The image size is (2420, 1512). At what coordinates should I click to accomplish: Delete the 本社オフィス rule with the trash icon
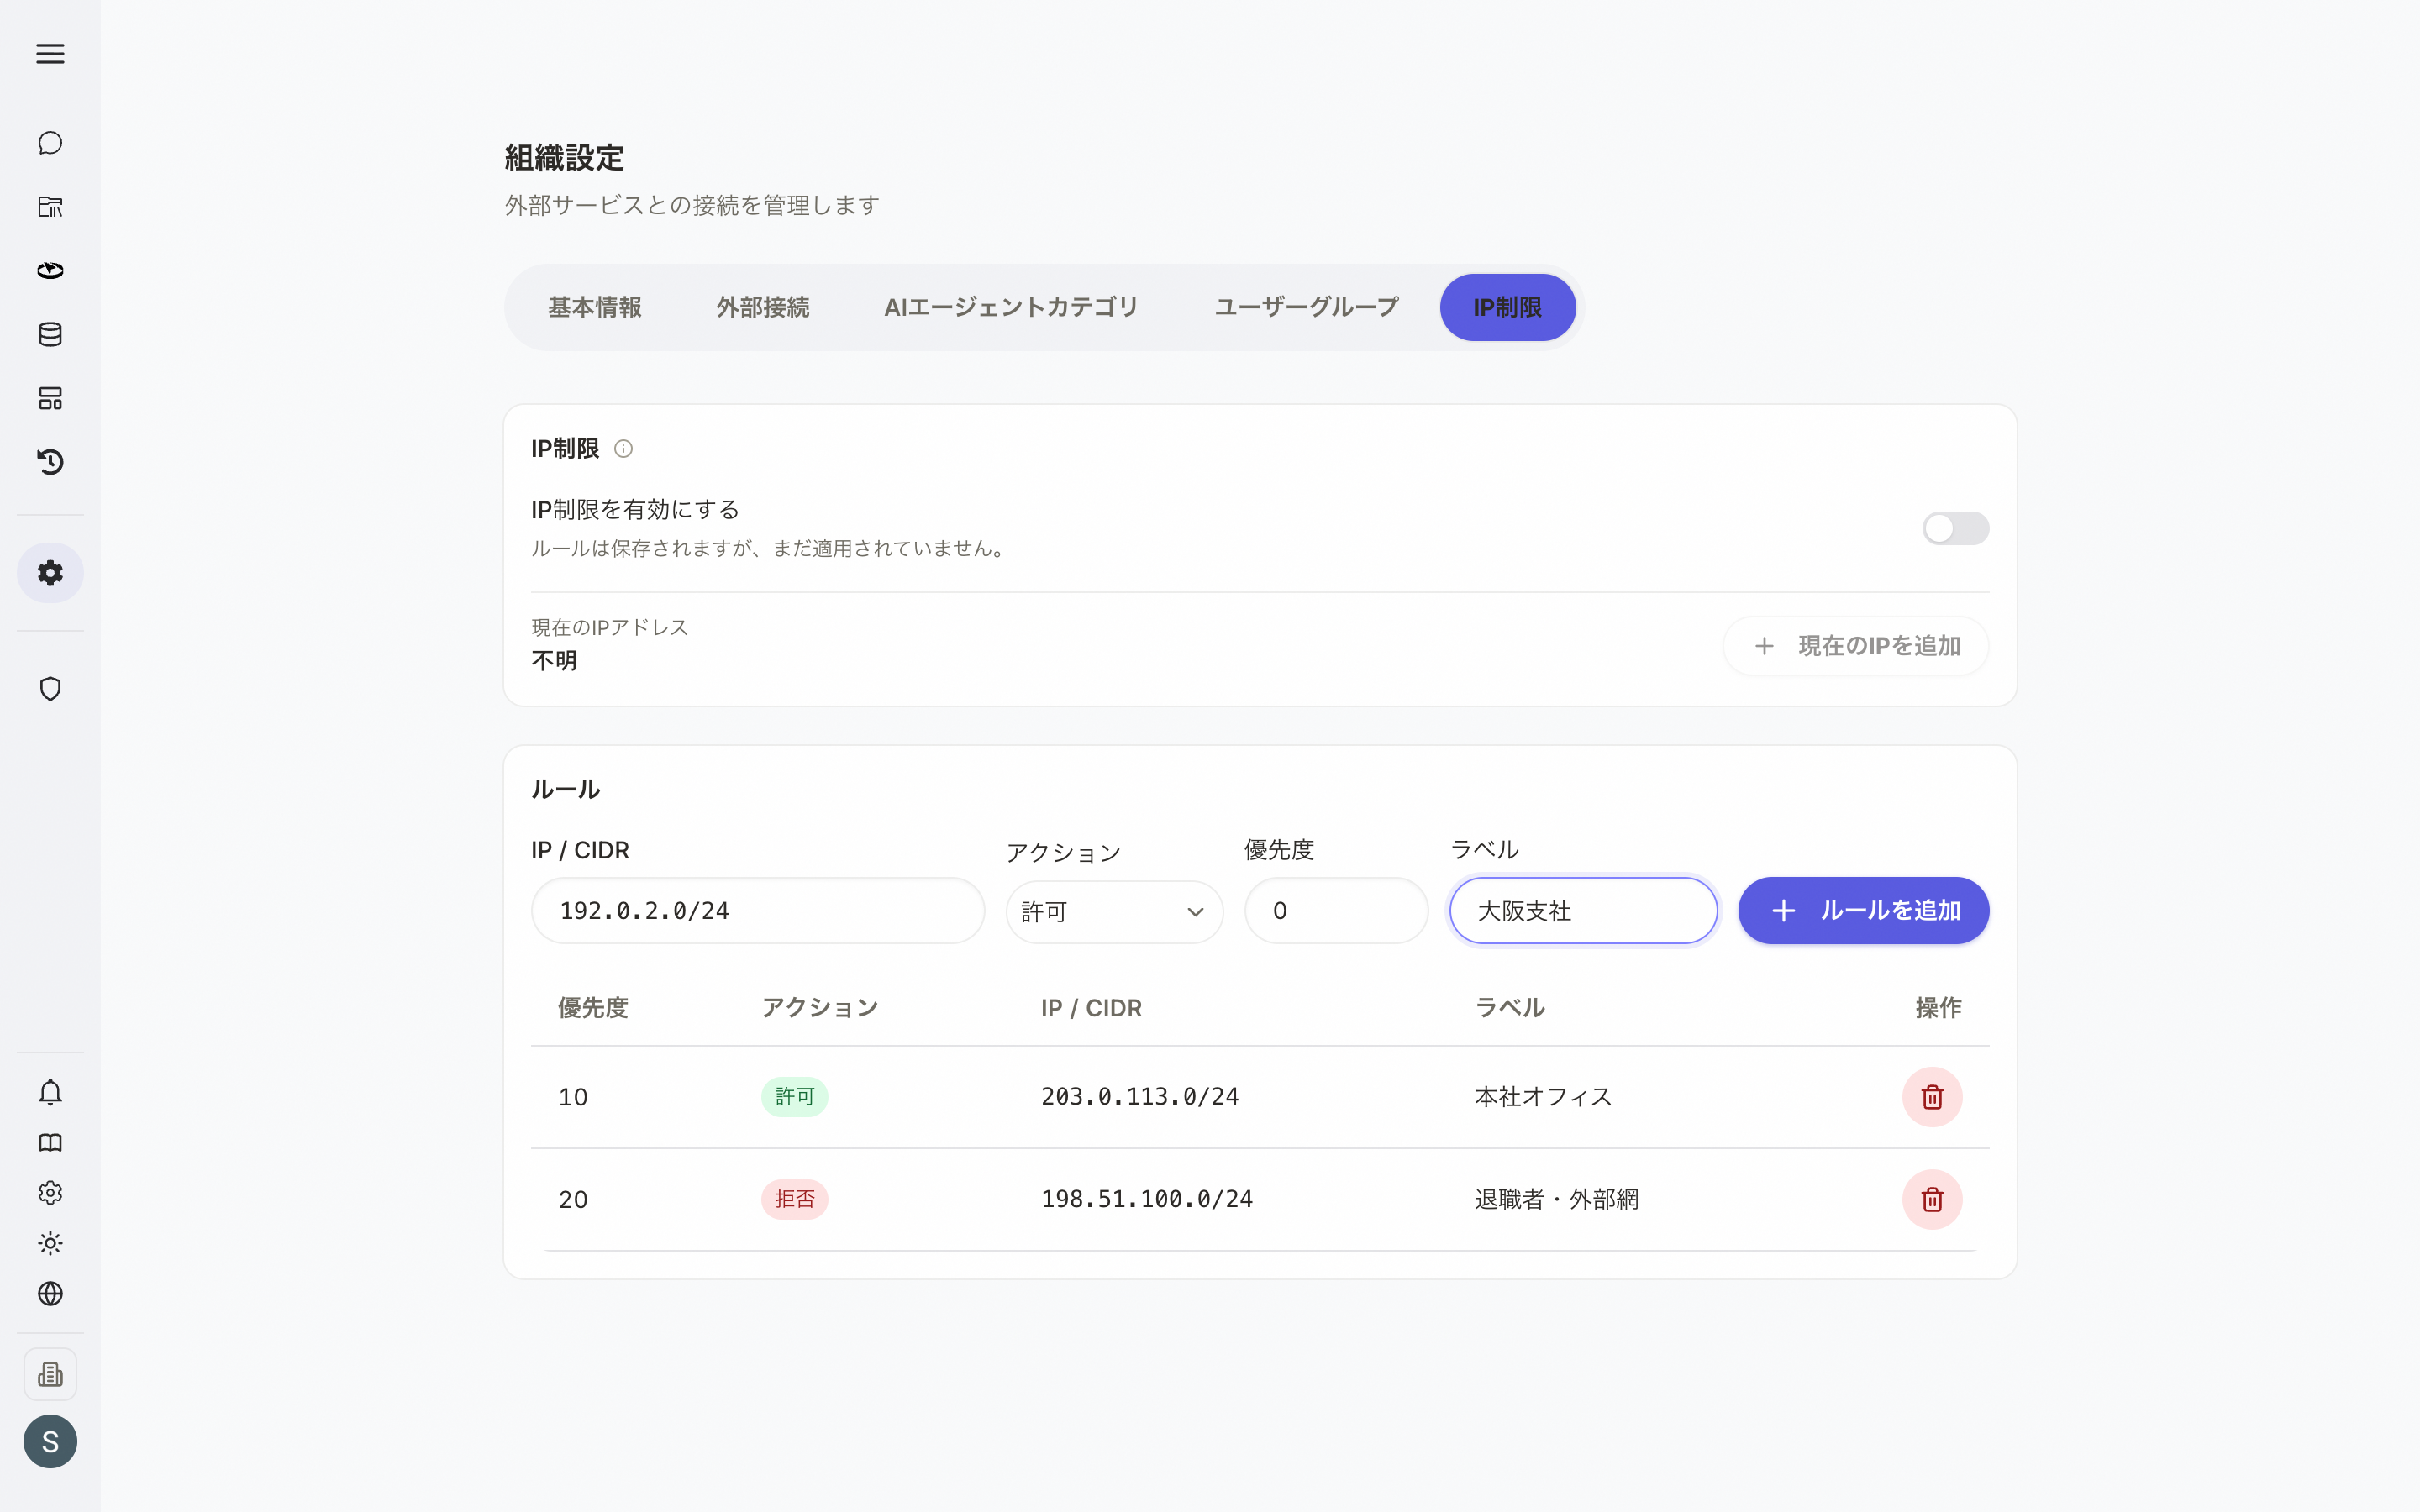point(1932,1097)
